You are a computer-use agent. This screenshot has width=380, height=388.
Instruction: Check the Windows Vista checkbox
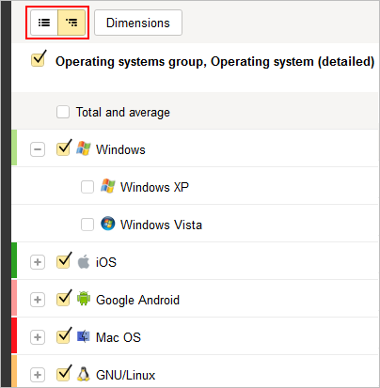87,225
